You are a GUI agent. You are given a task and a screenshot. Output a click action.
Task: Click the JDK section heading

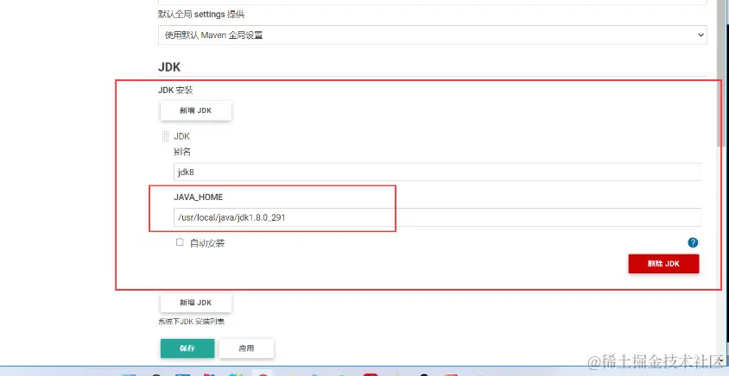coord(169,67)
